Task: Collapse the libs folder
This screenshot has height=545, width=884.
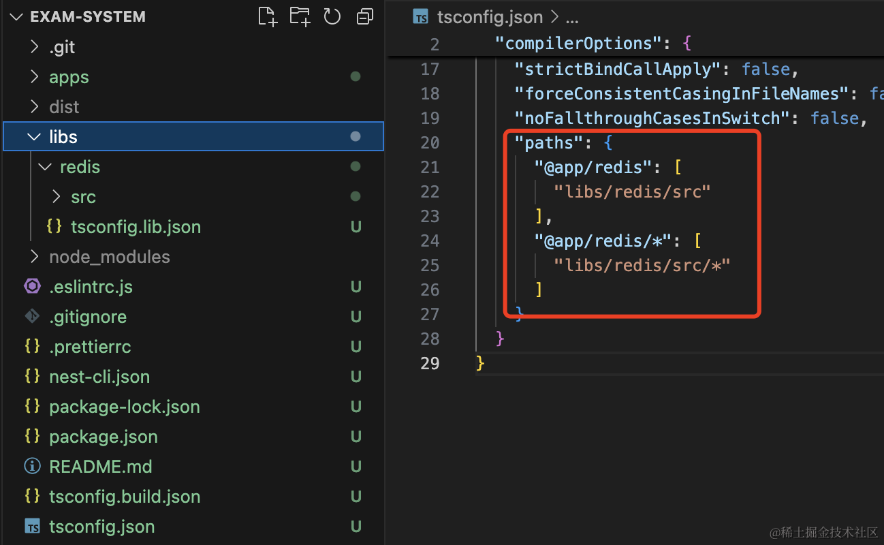Action: pos(63,137)
